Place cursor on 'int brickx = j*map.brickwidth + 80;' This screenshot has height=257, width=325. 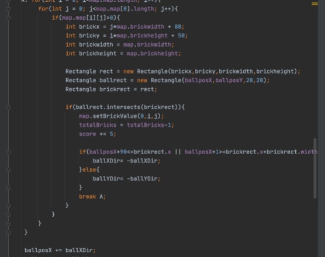125,27
